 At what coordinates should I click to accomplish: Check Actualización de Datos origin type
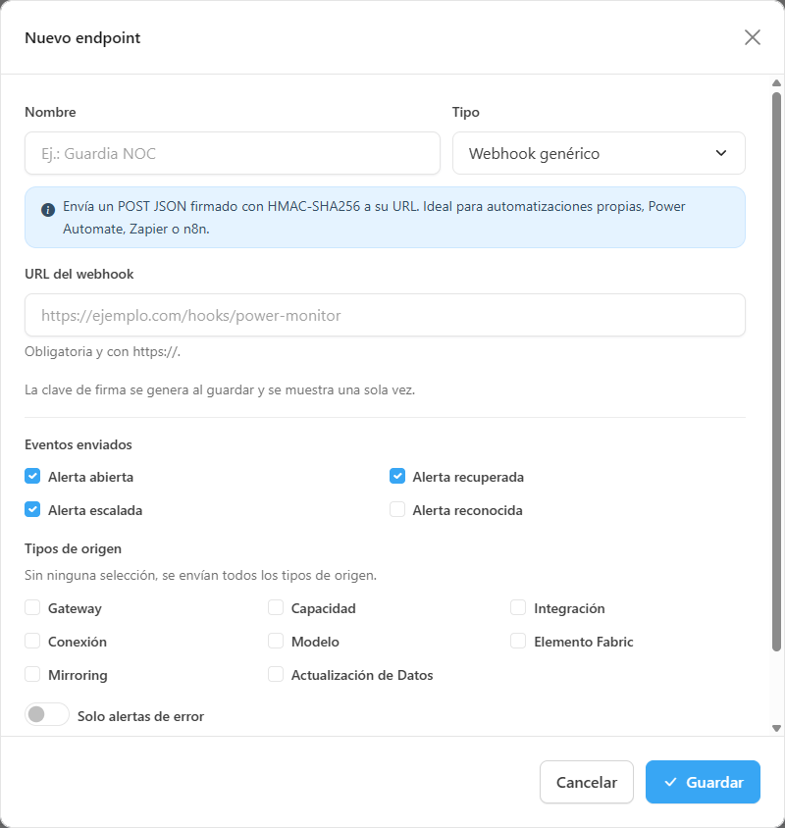(276, 674)
